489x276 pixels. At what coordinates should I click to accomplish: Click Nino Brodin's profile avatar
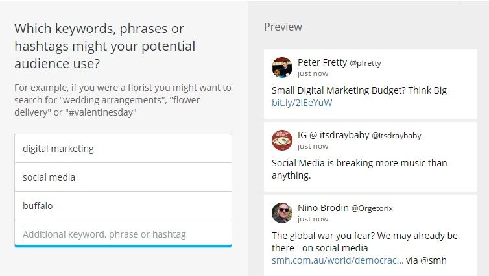pos(282,213)
